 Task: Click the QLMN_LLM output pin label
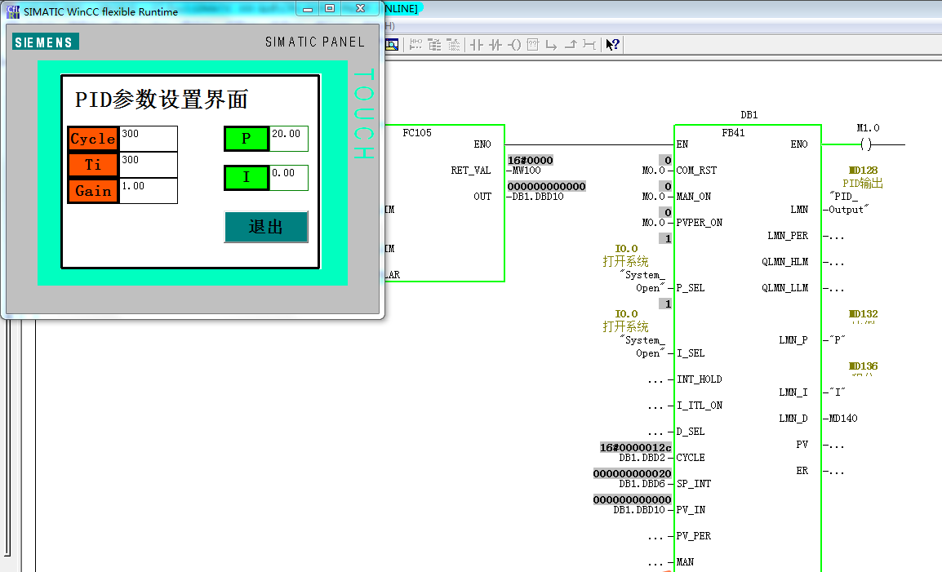click(x=784, y=288)
